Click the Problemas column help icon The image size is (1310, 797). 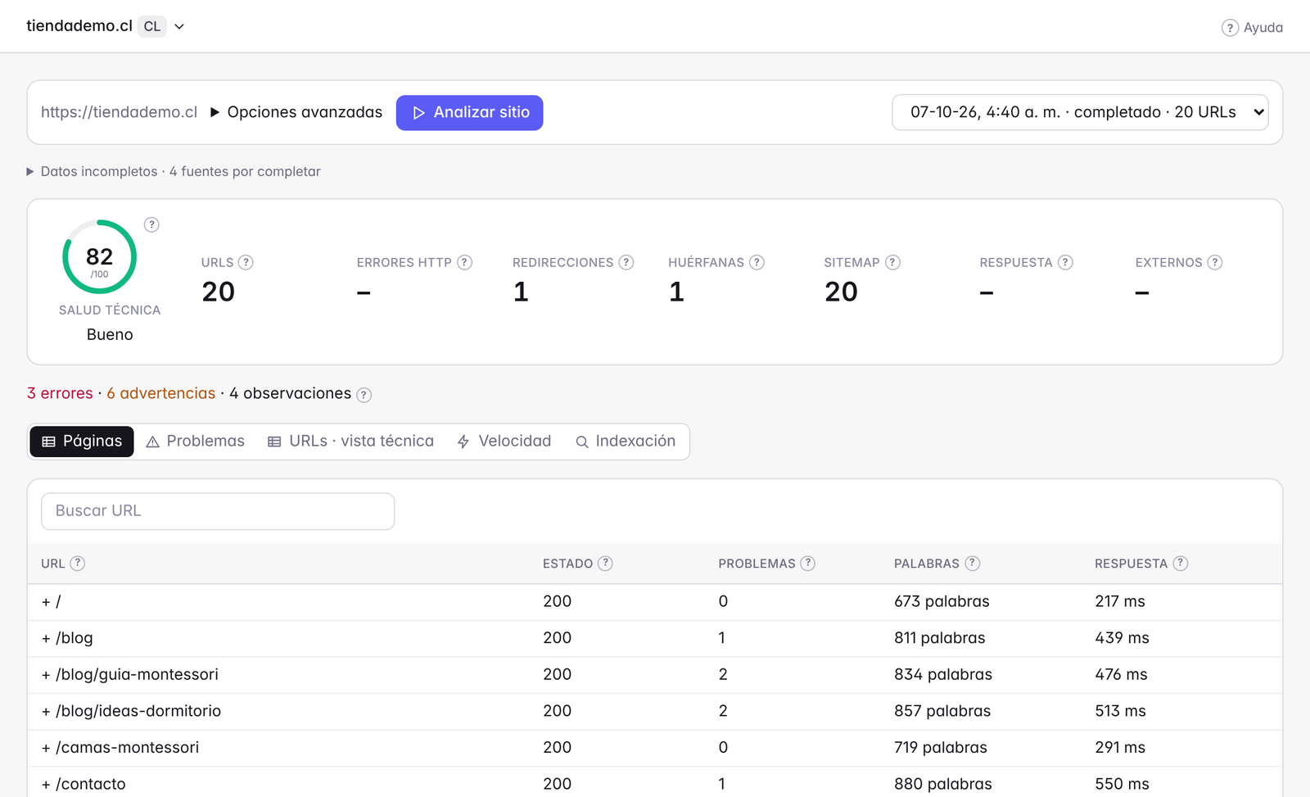point(807,563)
